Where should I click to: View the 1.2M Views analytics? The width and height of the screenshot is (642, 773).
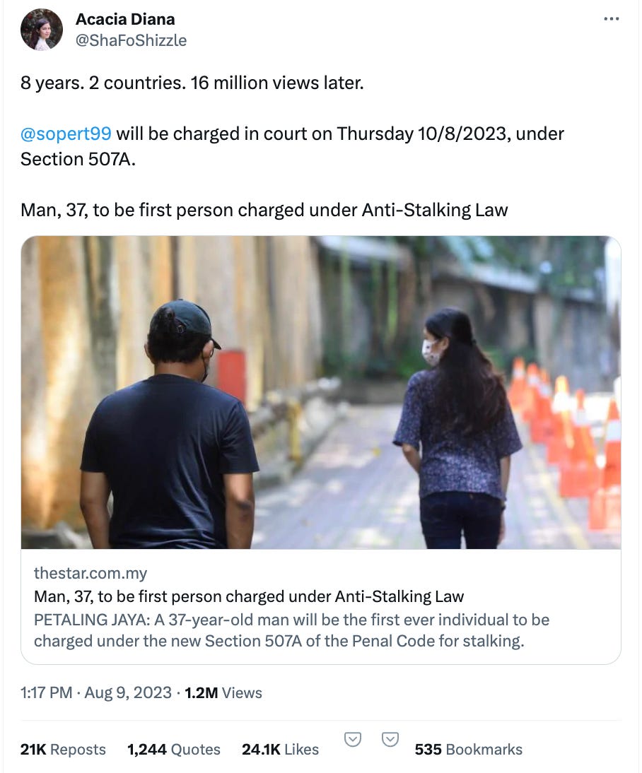(223, 692)
